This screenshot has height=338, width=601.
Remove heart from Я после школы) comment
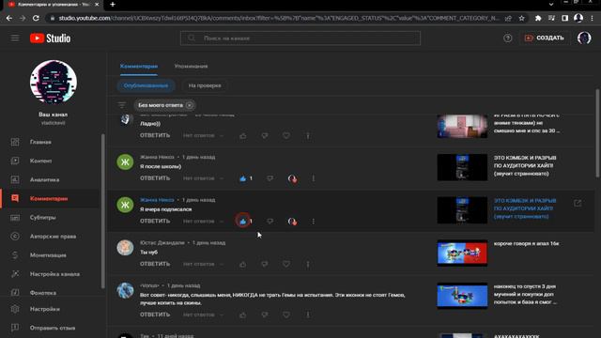pos(292,178)
